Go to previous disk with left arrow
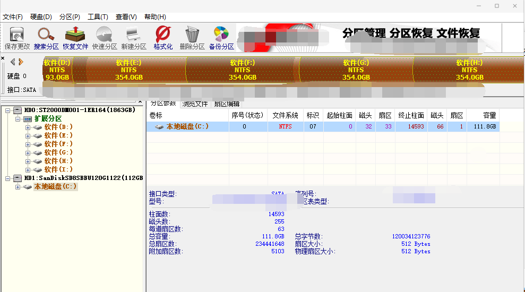 click(13, 62)
